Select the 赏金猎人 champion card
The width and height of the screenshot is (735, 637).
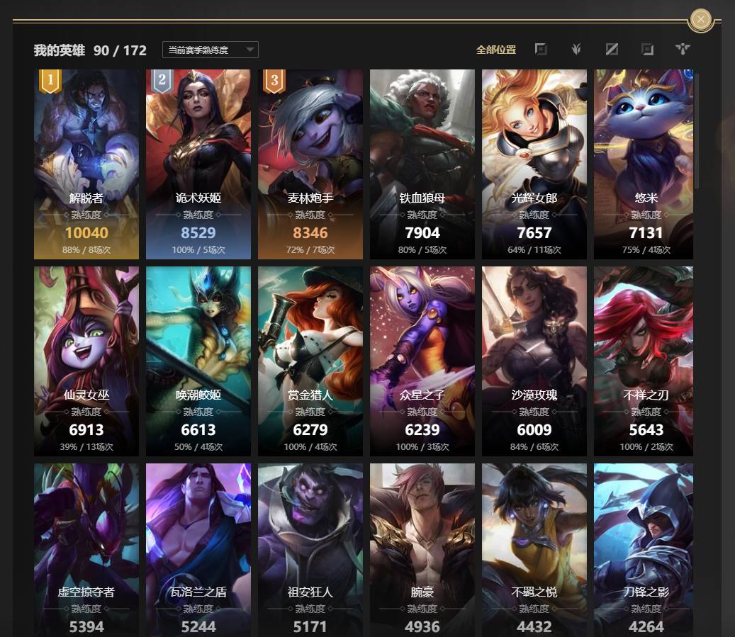pos(310,361)
